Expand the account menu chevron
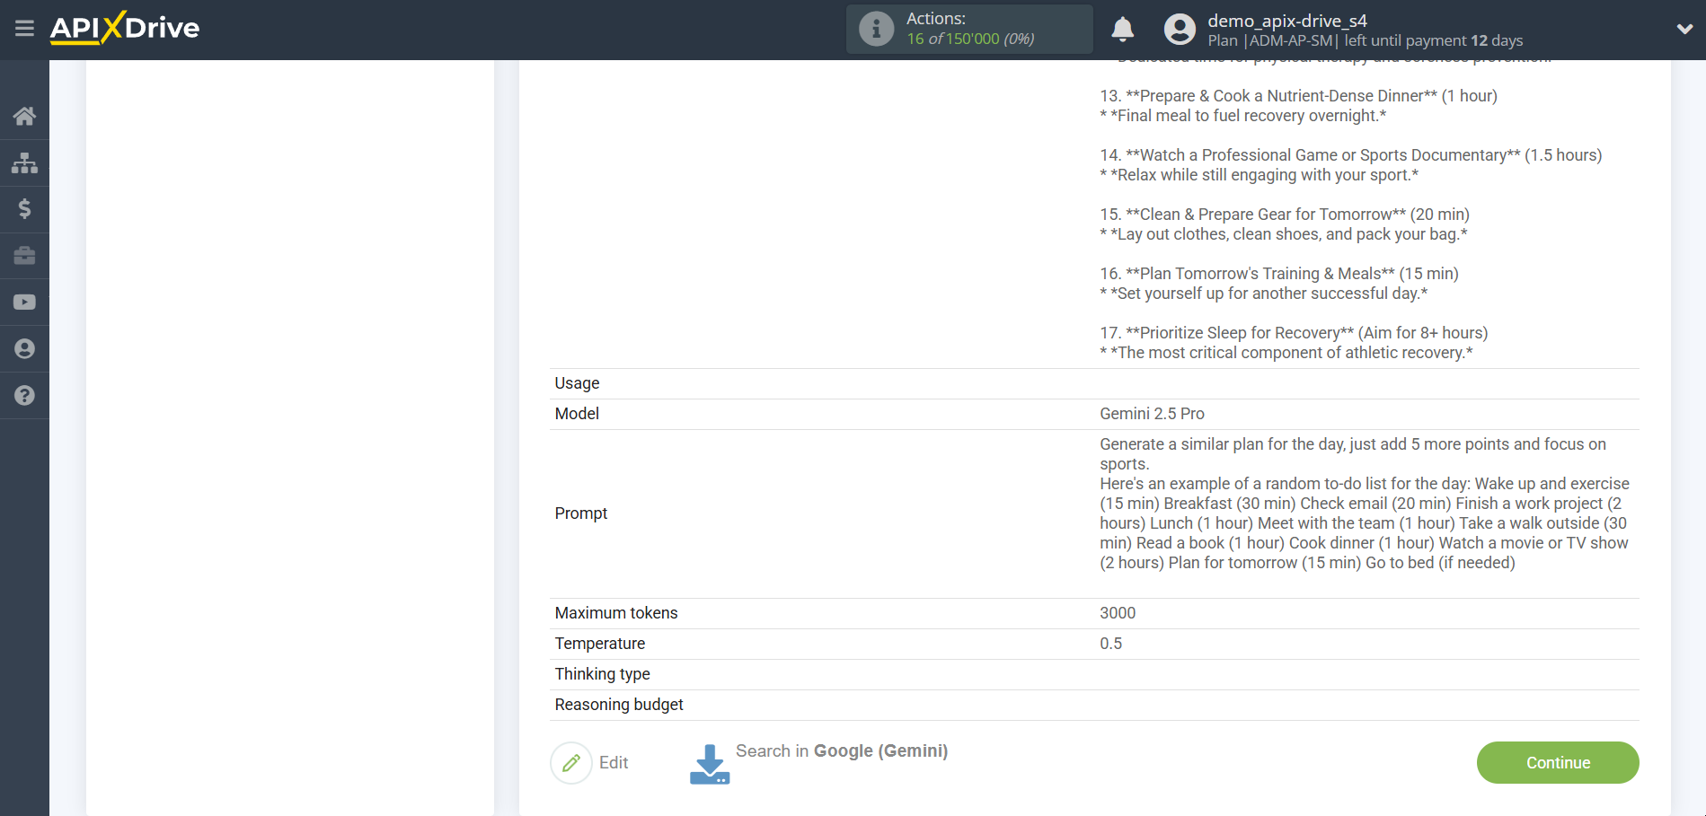 click(1684, 28)
